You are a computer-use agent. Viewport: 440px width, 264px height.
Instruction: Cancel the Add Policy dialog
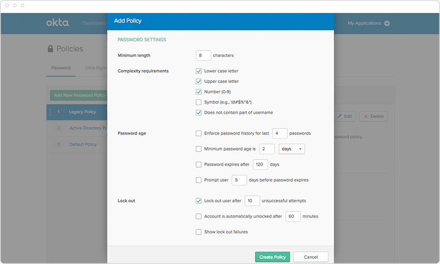(311, 257)
